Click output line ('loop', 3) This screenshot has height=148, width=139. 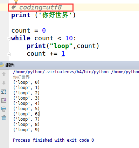(x=27, y=98)
